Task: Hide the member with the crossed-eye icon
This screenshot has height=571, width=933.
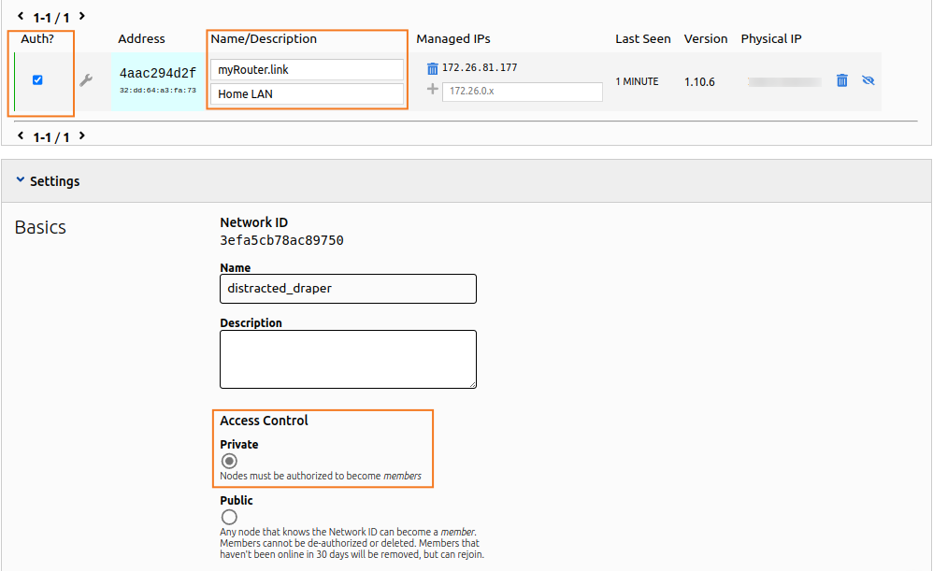Action: point(868,81)
